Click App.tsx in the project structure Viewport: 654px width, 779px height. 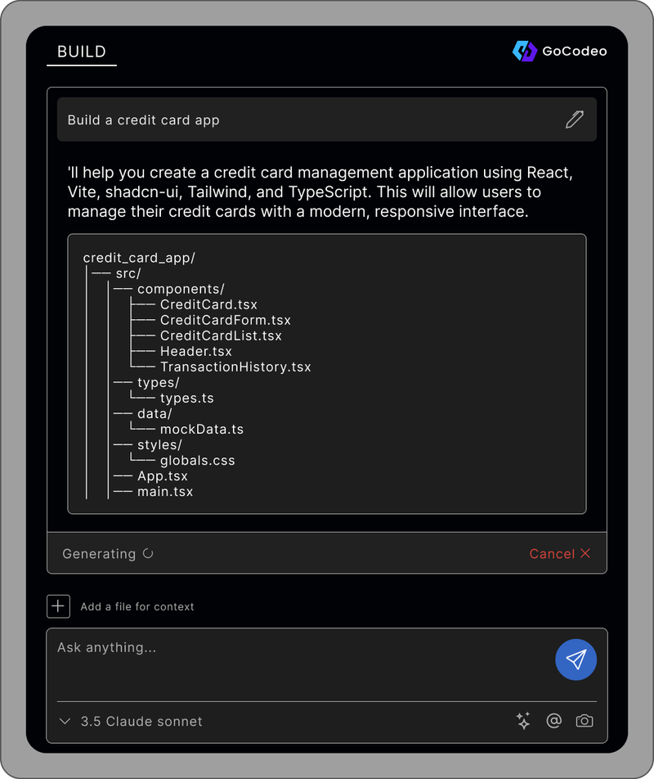[x=162, y=475]
